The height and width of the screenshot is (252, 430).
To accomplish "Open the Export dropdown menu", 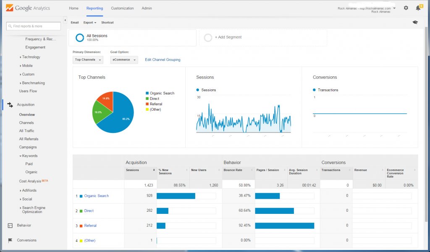I will (x=89, y=23).
